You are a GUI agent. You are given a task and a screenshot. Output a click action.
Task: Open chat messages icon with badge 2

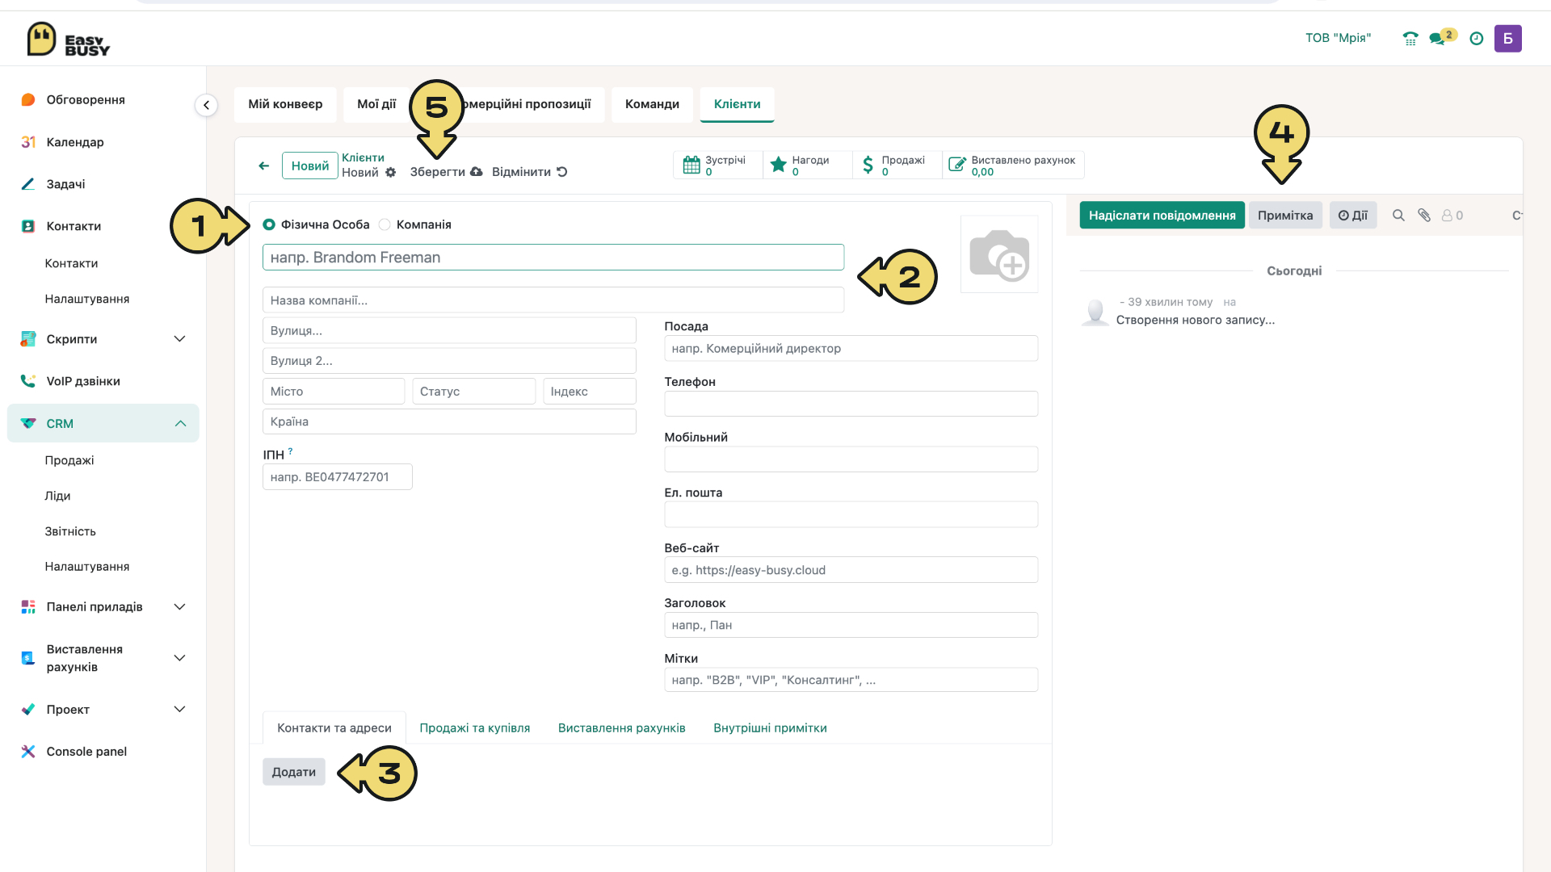point(1441,37)
